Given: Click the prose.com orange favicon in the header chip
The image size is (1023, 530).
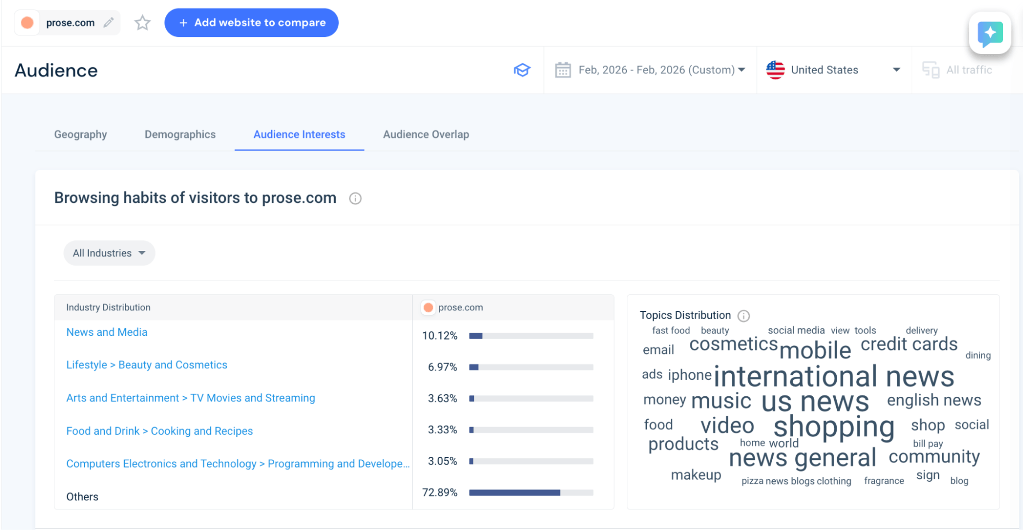Looking at the screenshot, I should [27, 23].
